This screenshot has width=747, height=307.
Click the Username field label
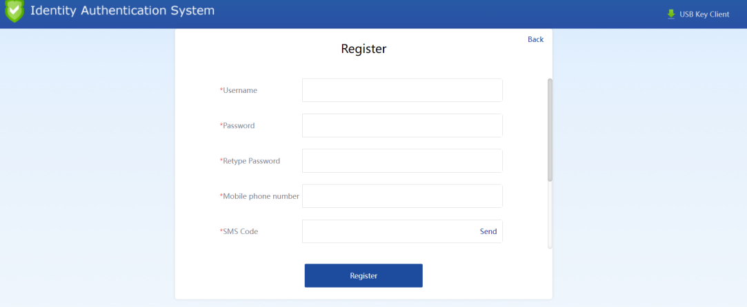click(x=239, y=90)
